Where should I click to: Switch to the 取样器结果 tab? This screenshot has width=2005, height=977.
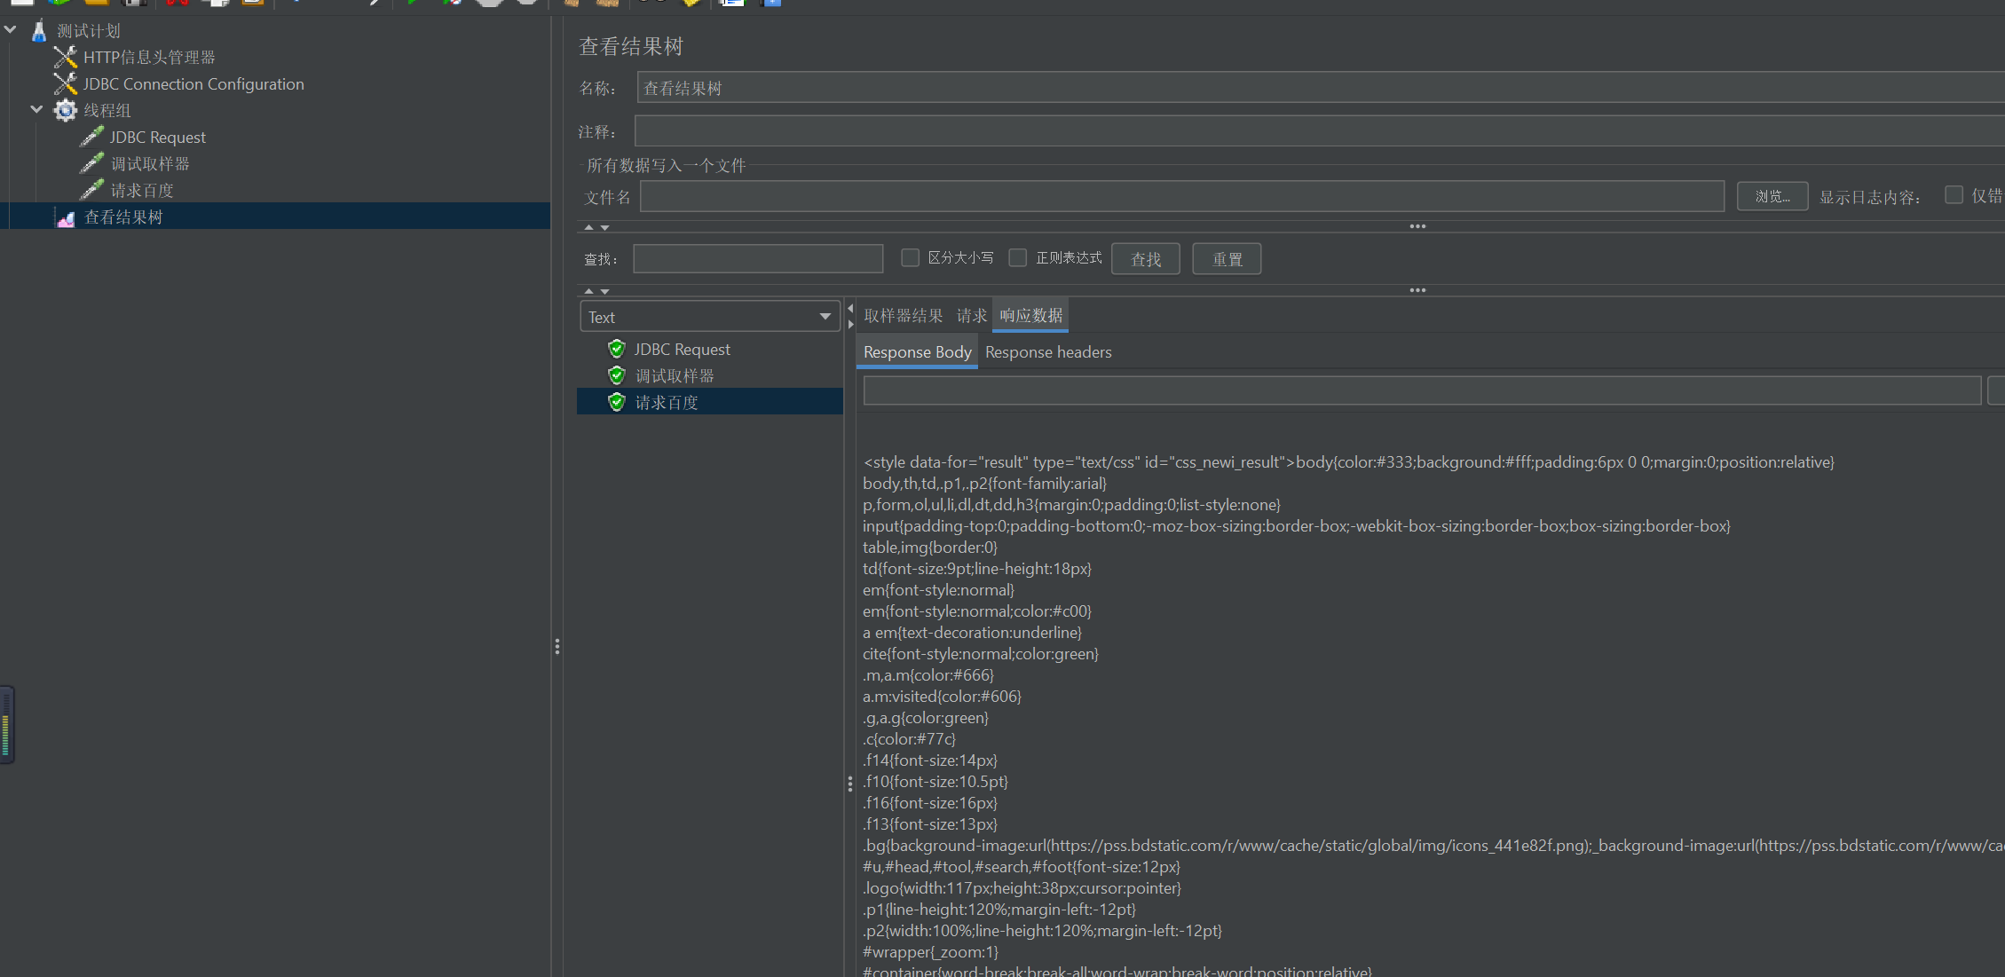tap(903, 316)
